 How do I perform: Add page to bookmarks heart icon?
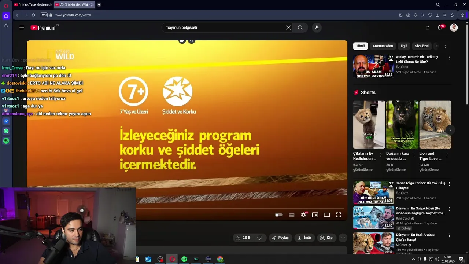point(430,15)
